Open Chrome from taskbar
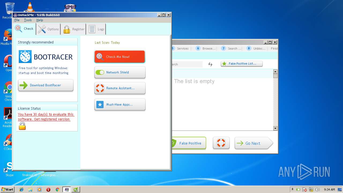Viewport: 343px width, 193px height. [57, 190]
